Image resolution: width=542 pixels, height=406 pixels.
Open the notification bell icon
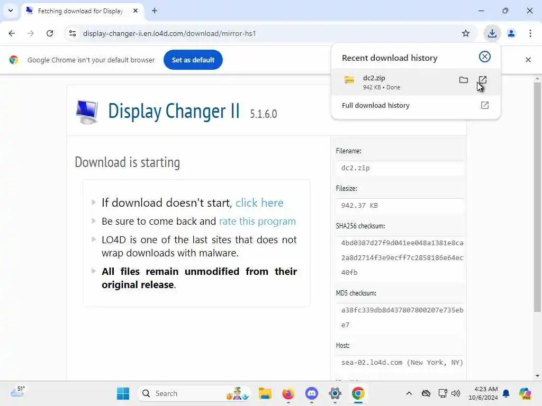(506, 393)
